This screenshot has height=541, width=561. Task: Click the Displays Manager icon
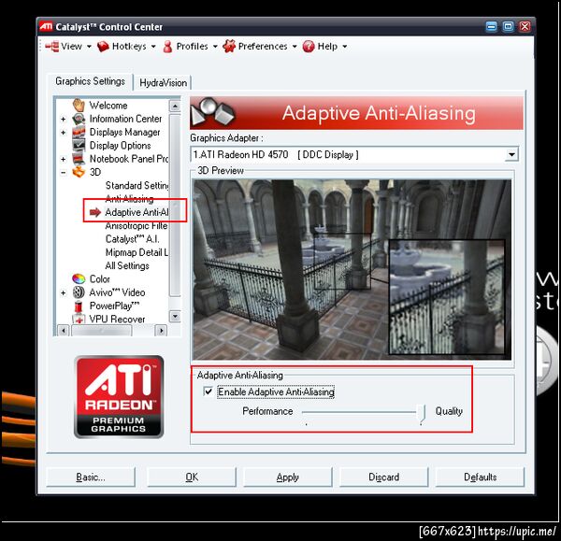click(x=79, y=132)
